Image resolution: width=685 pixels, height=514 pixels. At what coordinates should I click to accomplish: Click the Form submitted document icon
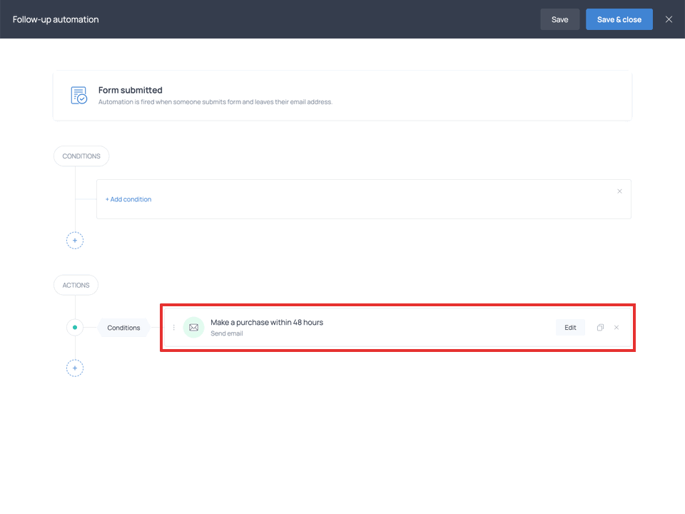[78, 95]
